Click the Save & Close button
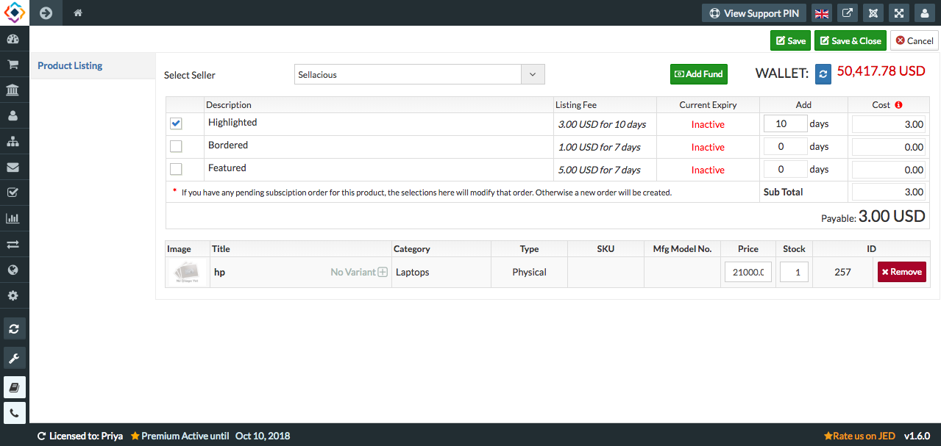The width and height of the screenshot is (941, 446). (x=851, y=40)
